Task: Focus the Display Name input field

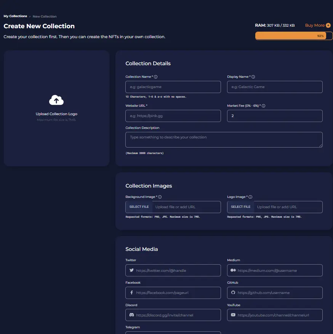Action: tap(275, 87)
